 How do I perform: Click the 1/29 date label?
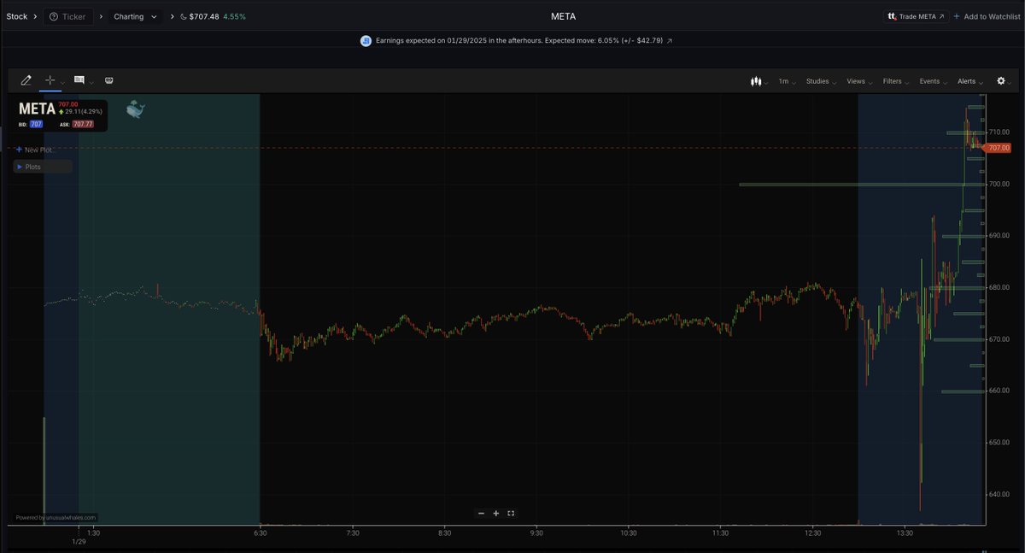(79, 542)
